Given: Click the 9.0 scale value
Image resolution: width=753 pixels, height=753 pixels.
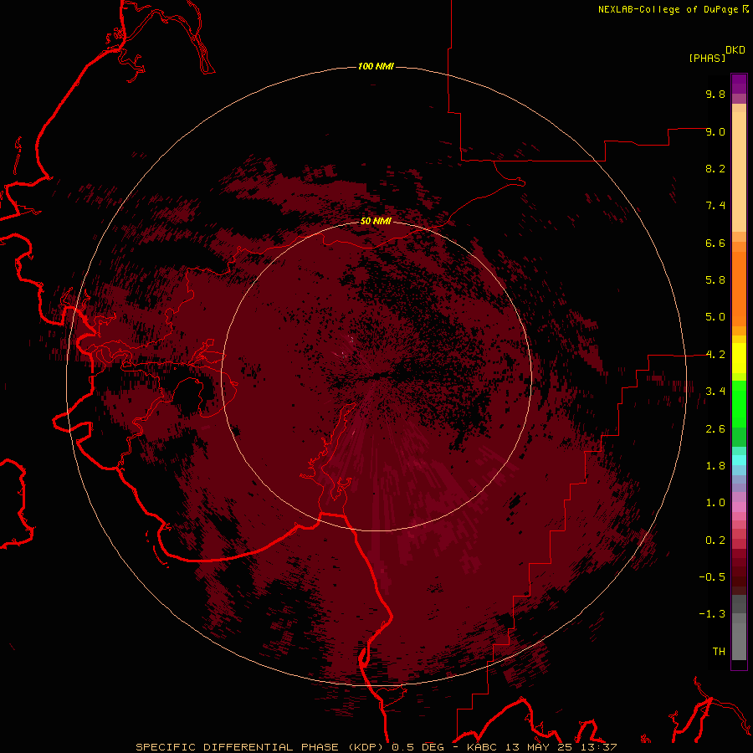Looking at the screenshot, I should point(715,131).
